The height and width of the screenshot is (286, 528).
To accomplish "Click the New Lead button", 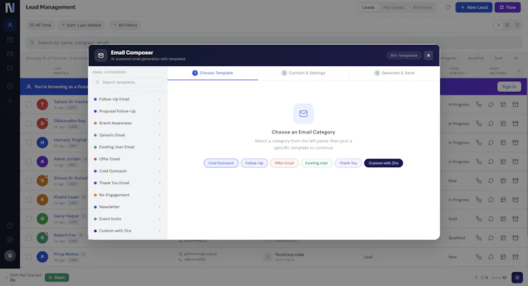I will point(474,7).
